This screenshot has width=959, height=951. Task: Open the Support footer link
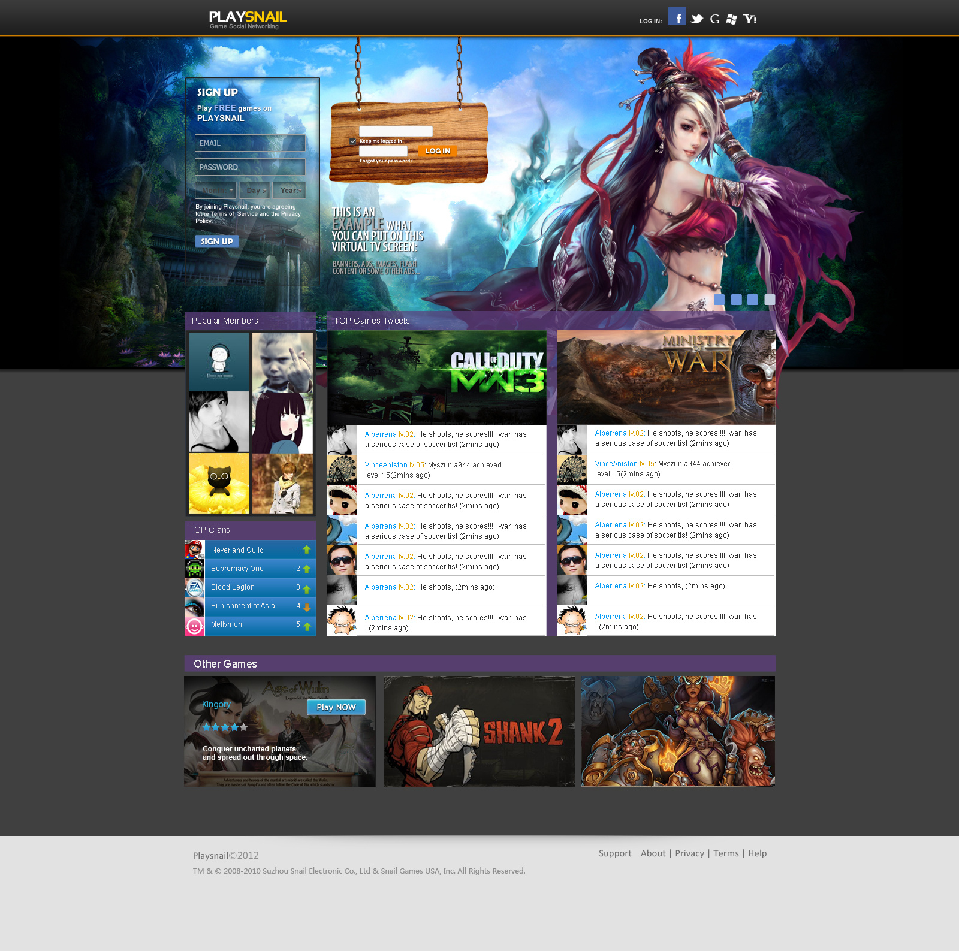(x=615, y=853)
